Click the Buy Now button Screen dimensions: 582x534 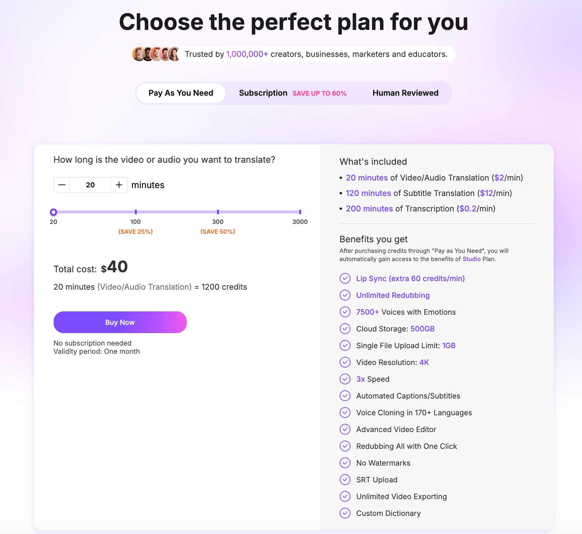point(120,322)
